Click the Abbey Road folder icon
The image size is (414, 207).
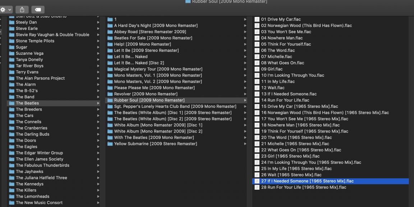tap(110, 32)
